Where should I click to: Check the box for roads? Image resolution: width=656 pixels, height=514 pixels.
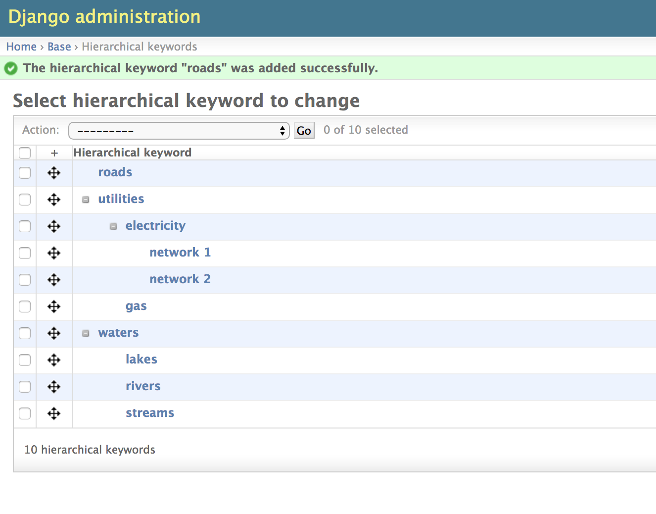[25, 173]
